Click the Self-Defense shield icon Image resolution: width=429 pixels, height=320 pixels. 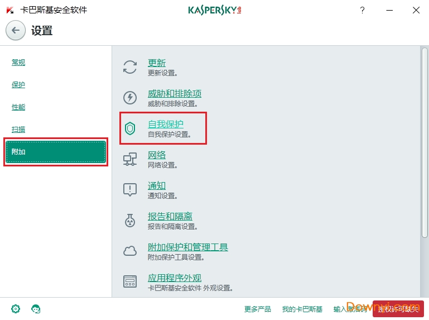tap(130, 128)
